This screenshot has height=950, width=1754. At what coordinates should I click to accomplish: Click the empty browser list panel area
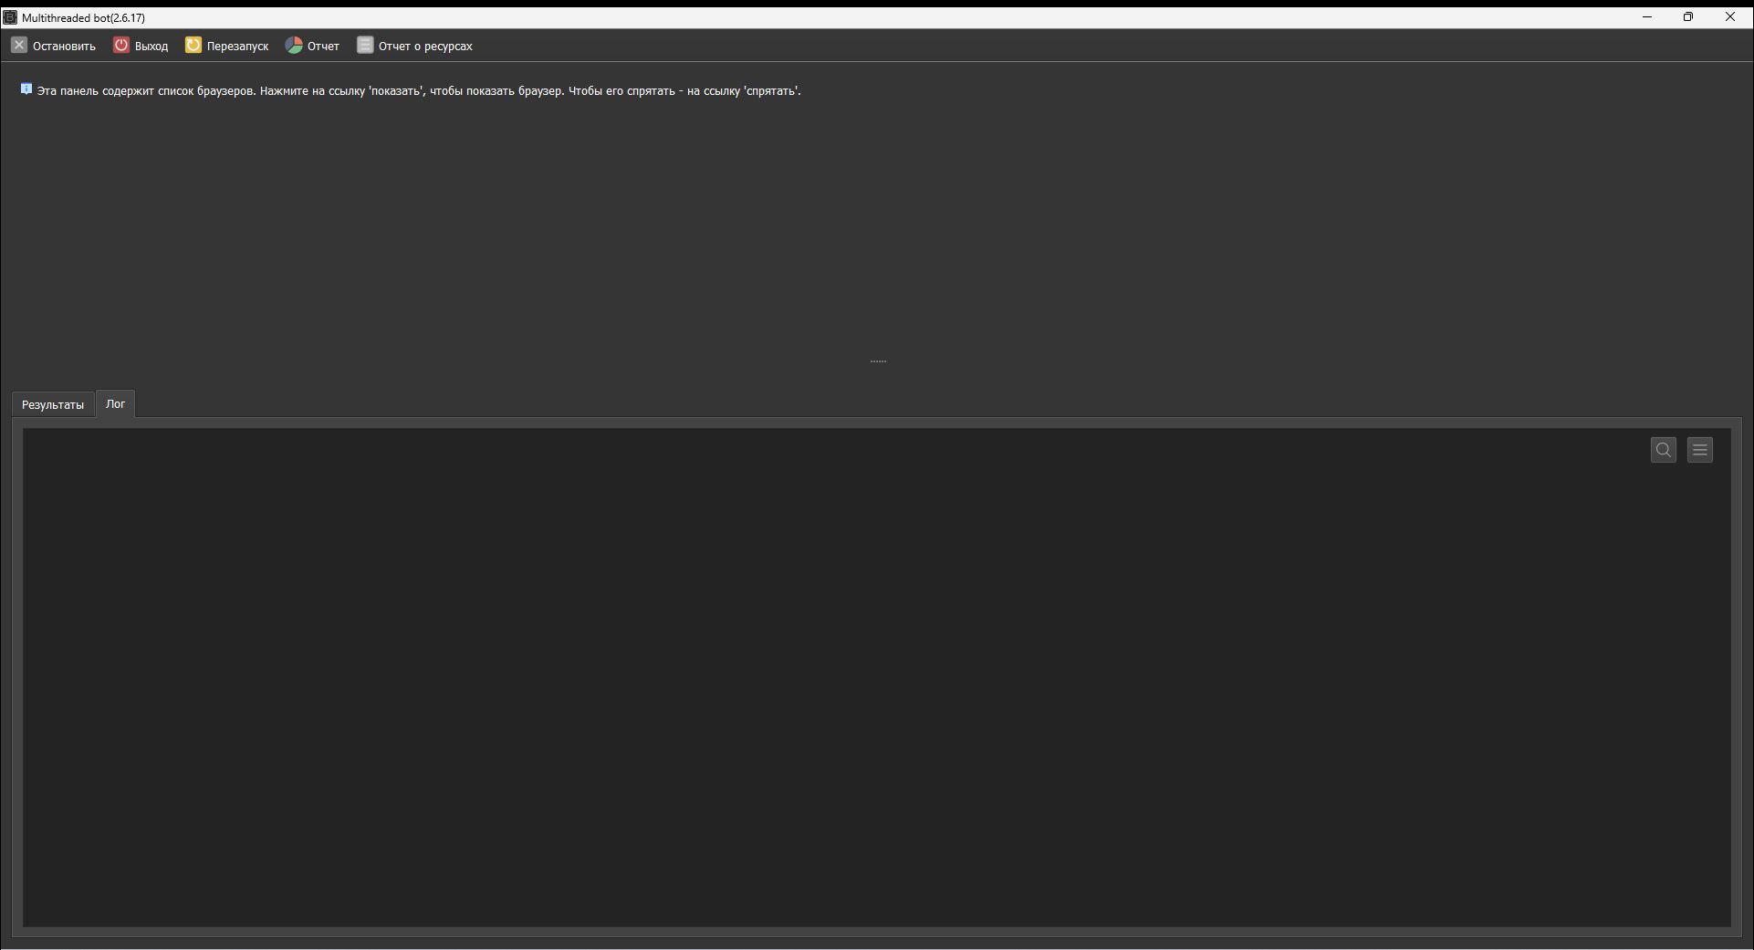[876, 228]
